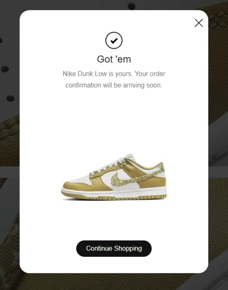Click the dimmed overlay below the dialog
The height and width of the screenshot is (290, 228).
click(114, 282)
